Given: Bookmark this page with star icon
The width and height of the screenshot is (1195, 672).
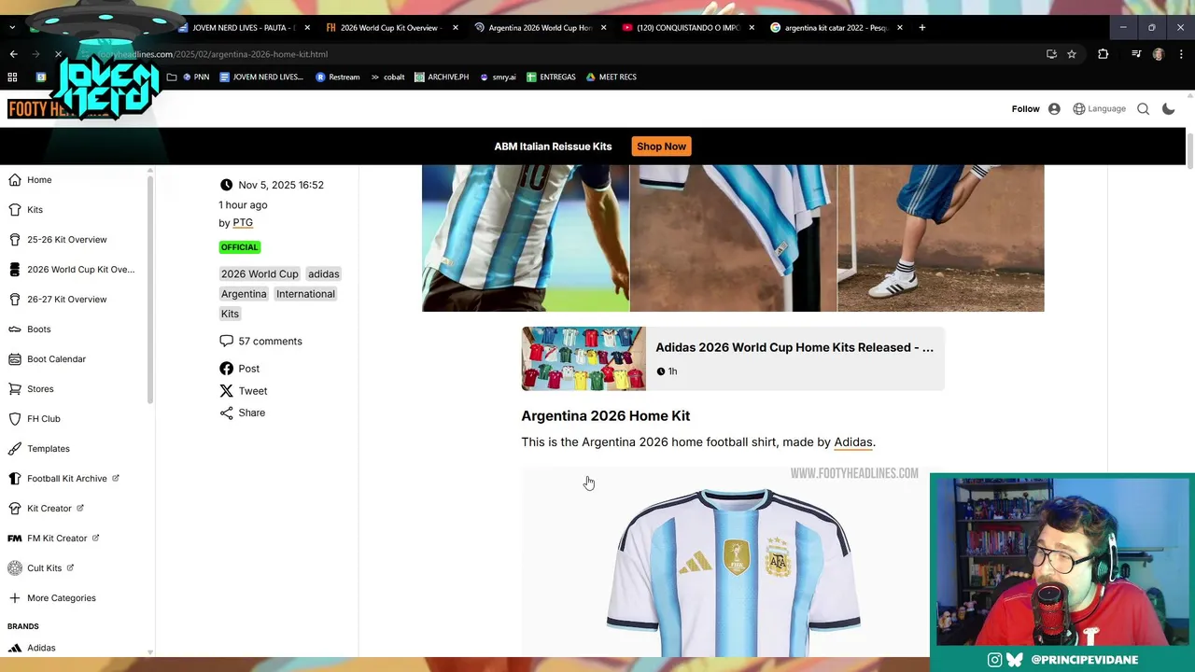Looking at the screenshot, I should pyautogui.click(x=1072, y=54).
